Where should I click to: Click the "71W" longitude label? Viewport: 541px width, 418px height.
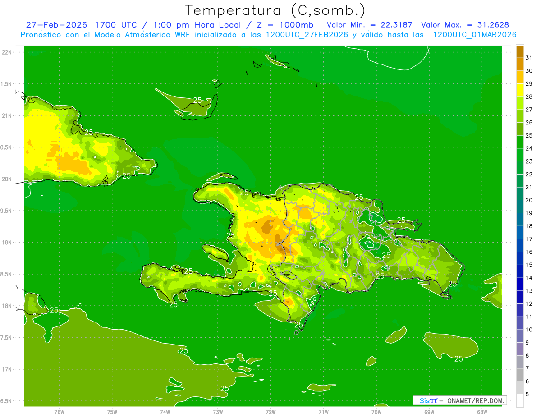click(x=323, y=412)
